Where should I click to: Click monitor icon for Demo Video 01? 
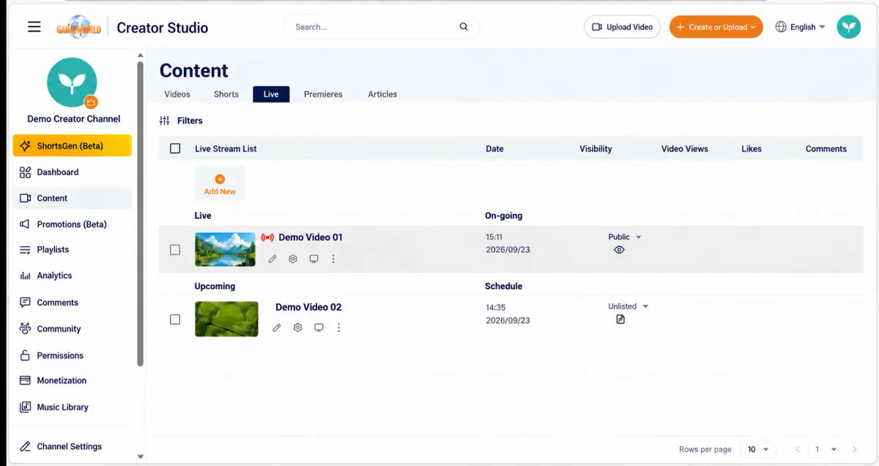point(314,259)
